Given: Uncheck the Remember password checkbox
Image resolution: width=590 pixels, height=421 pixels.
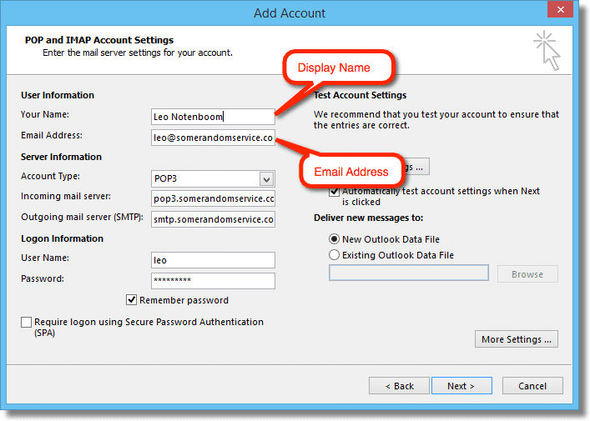Looking at the screenshot, I should click(x=132, y=300).
